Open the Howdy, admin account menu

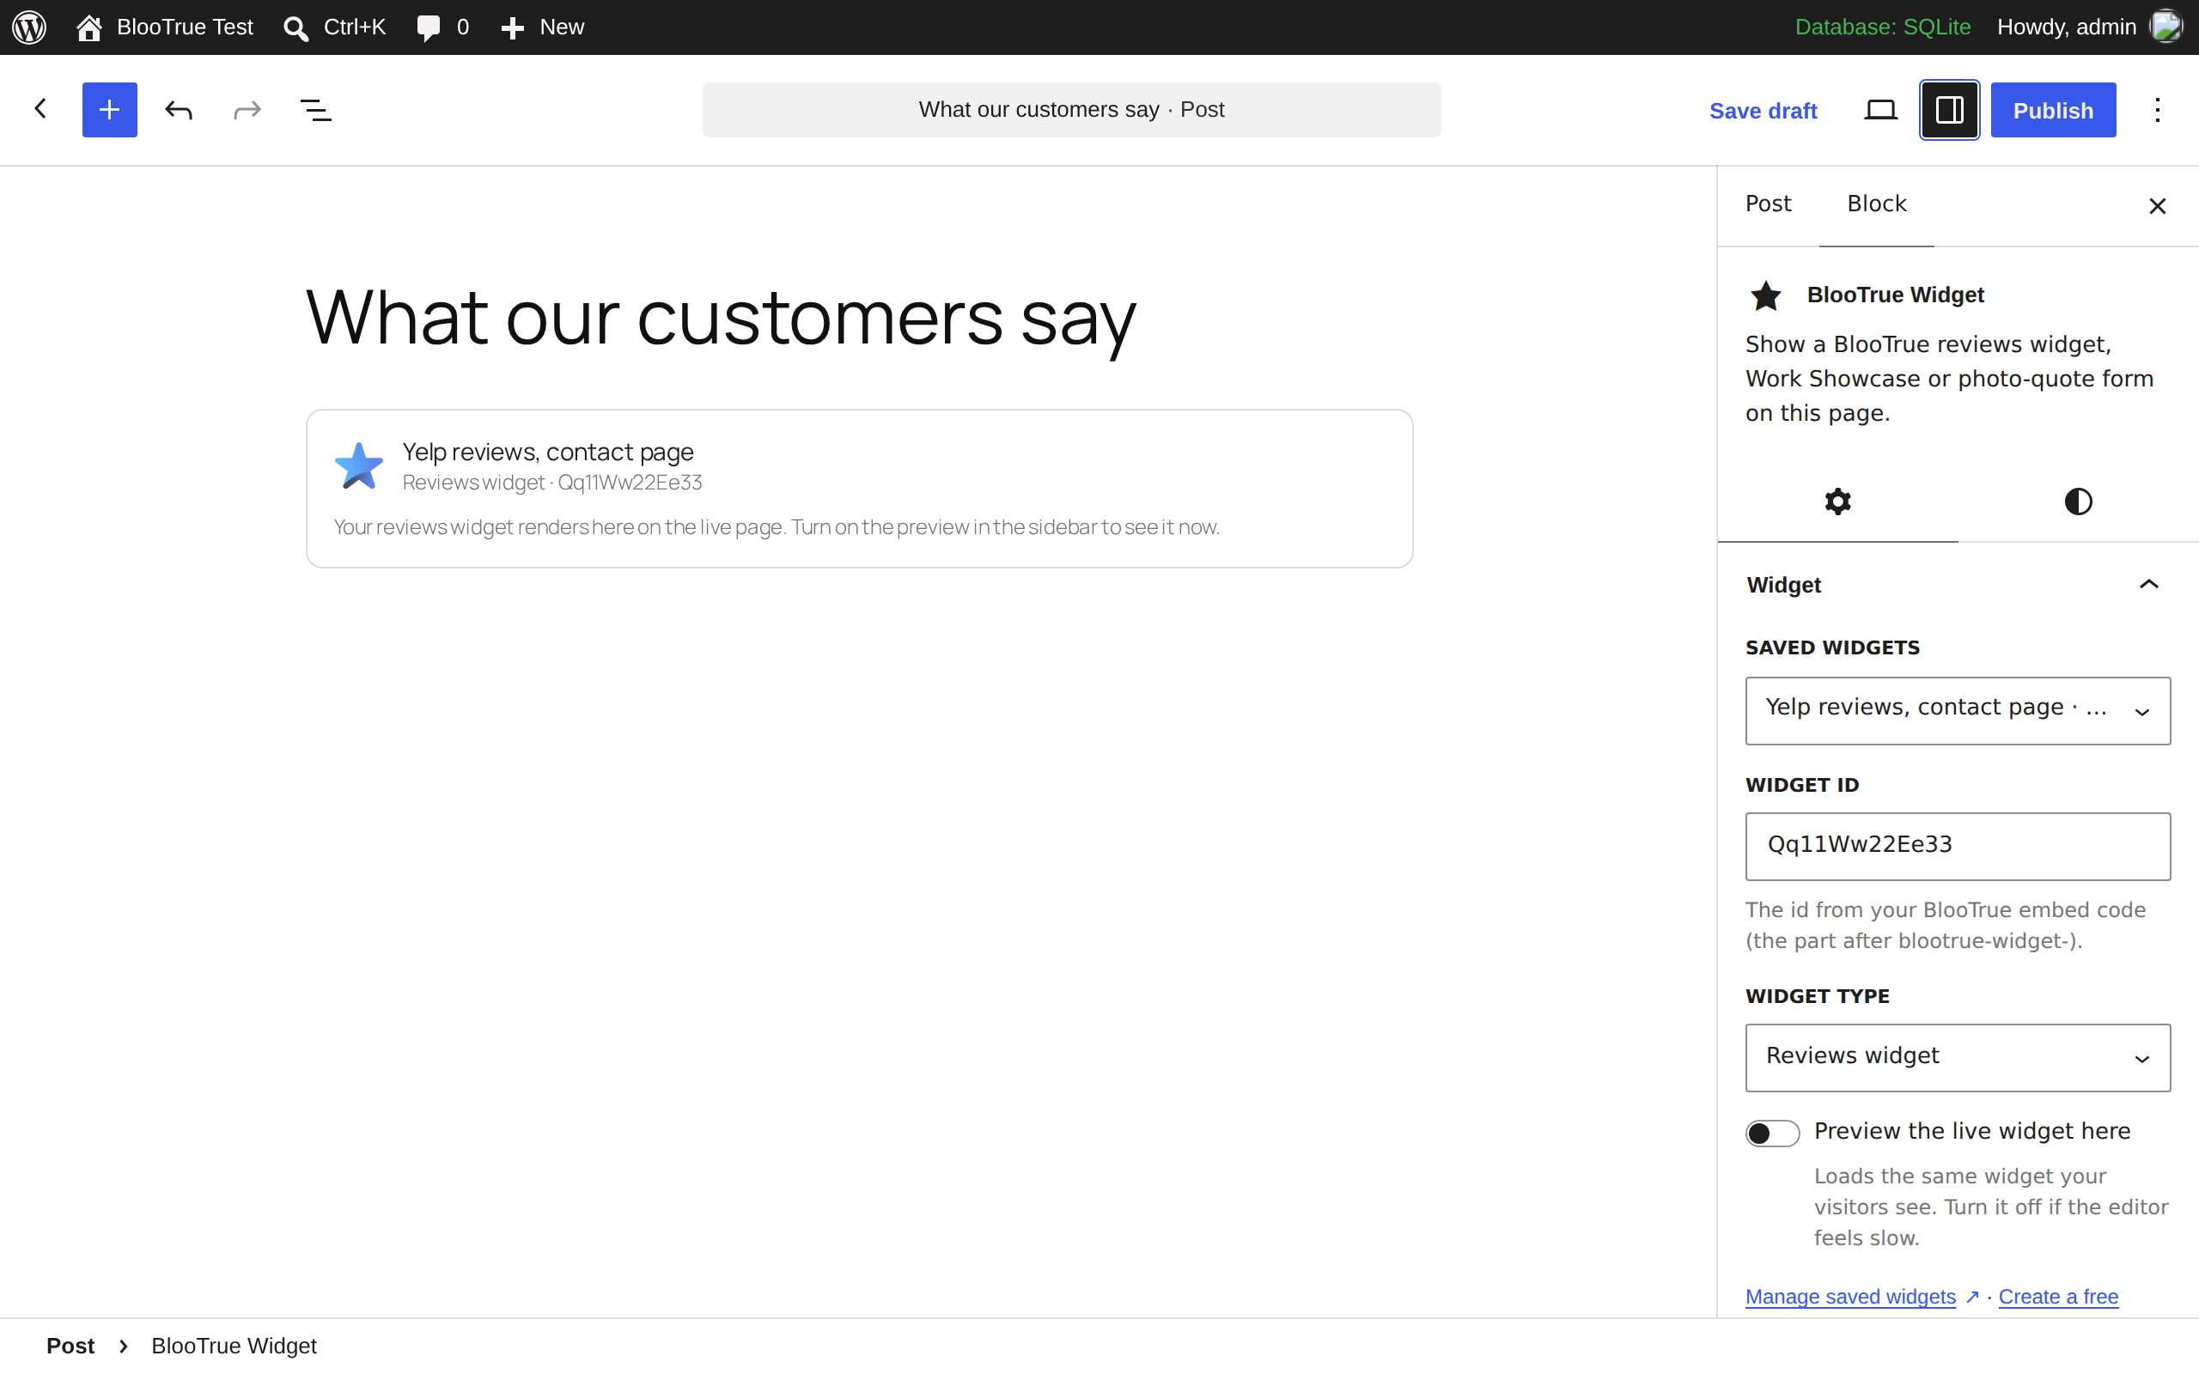[x=2089, y=27]
